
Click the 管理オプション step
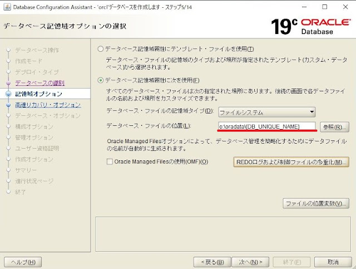[34, 138]
